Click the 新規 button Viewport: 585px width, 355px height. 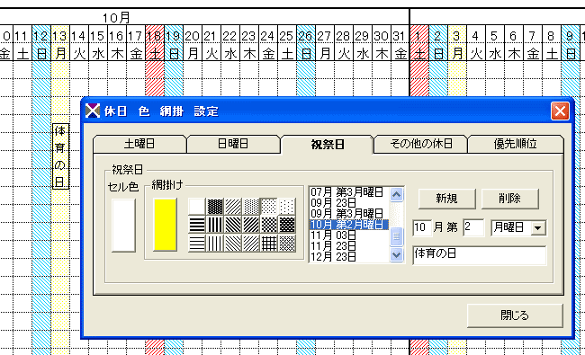(446, 199)
